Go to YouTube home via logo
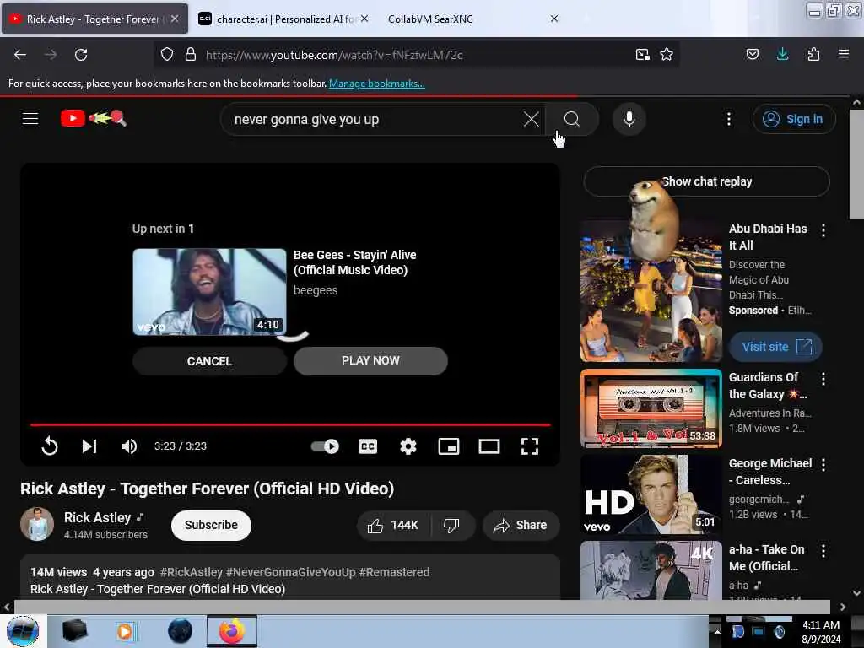This screenshot has height=648, width=864. coord(93,118)
